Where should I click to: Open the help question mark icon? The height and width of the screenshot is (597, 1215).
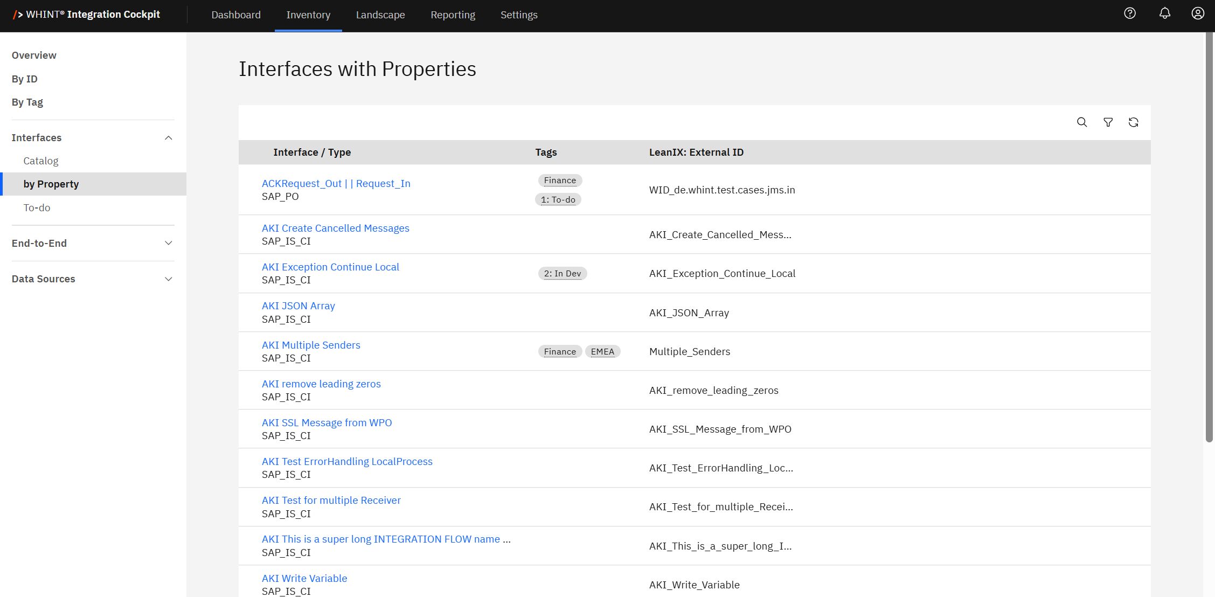point(1130,13)
